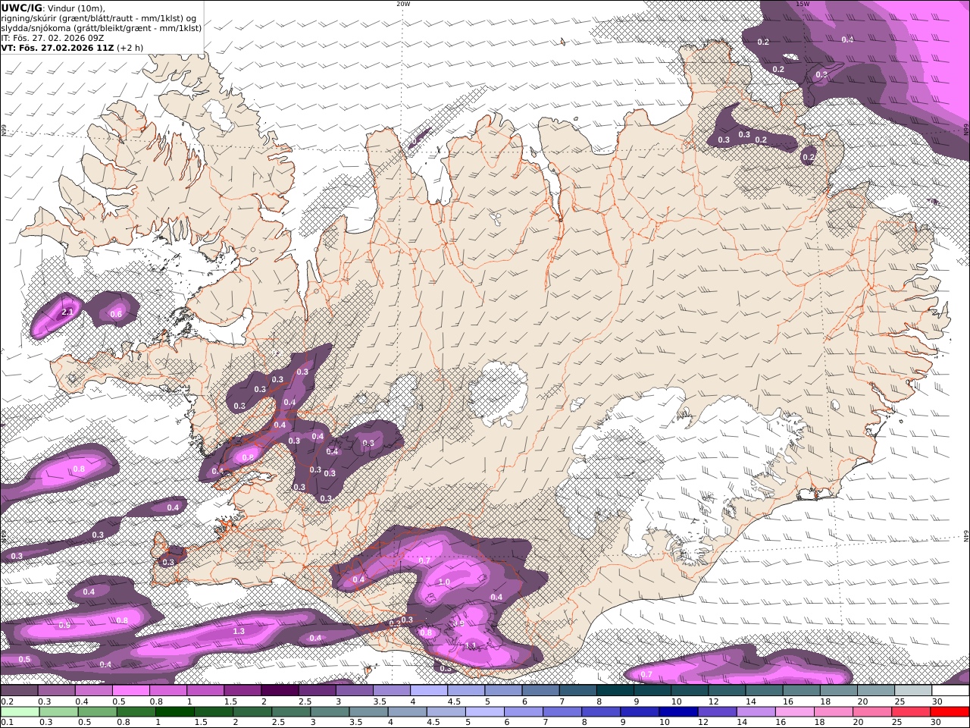Screen dimensions: 970x728
Task: Click the '1.3' precipitation value on the map
Action: [x=239, y=631]
